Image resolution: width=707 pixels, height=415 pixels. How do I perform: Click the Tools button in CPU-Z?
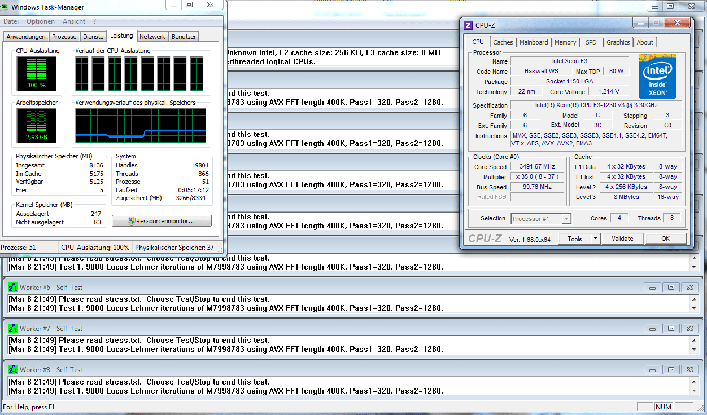click(x=575, y=239)
